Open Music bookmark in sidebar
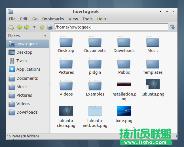184x147 pixels. point(28,87)
